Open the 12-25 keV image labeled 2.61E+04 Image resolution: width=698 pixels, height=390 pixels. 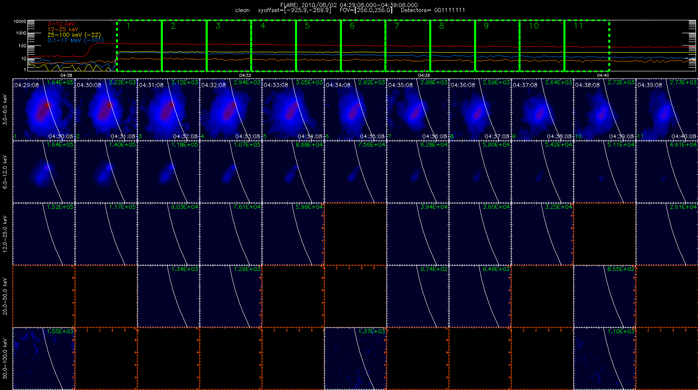coord(667,234)
